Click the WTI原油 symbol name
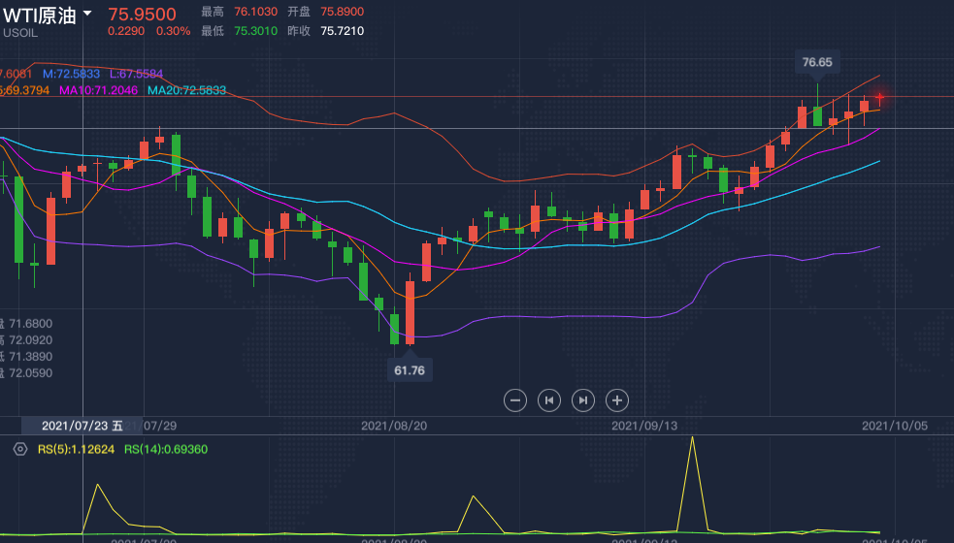Viewport: 954px width, 543px height. (x=40, y=15)
